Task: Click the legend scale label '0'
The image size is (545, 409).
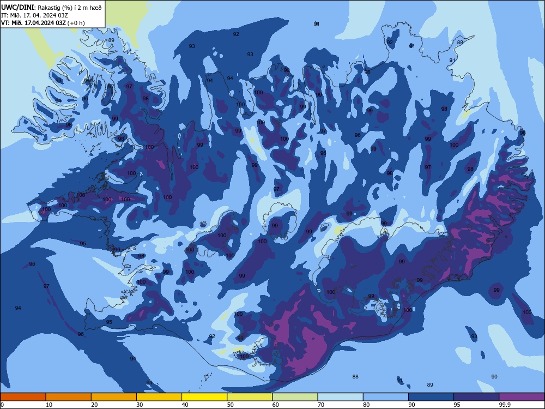Action: (x=2, y=405)
